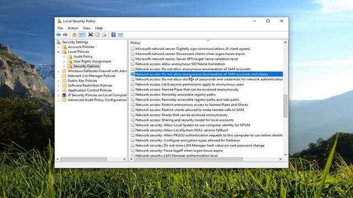Click the Windows Defender Firewall folder icon

click(x=64, y=71)
